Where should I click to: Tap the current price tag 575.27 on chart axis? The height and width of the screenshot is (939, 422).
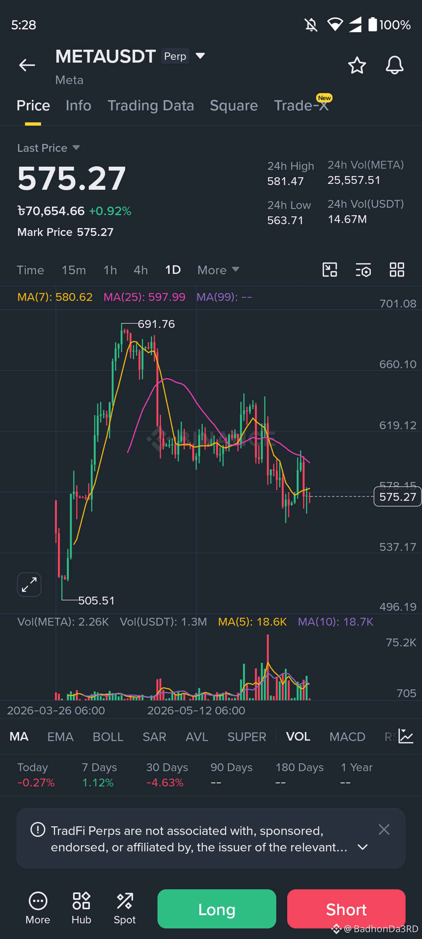(x=397, y=496)
